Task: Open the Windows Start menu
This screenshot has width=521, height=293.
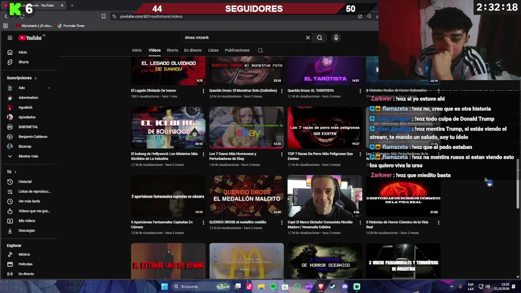Action: click(x=164, y=286)
